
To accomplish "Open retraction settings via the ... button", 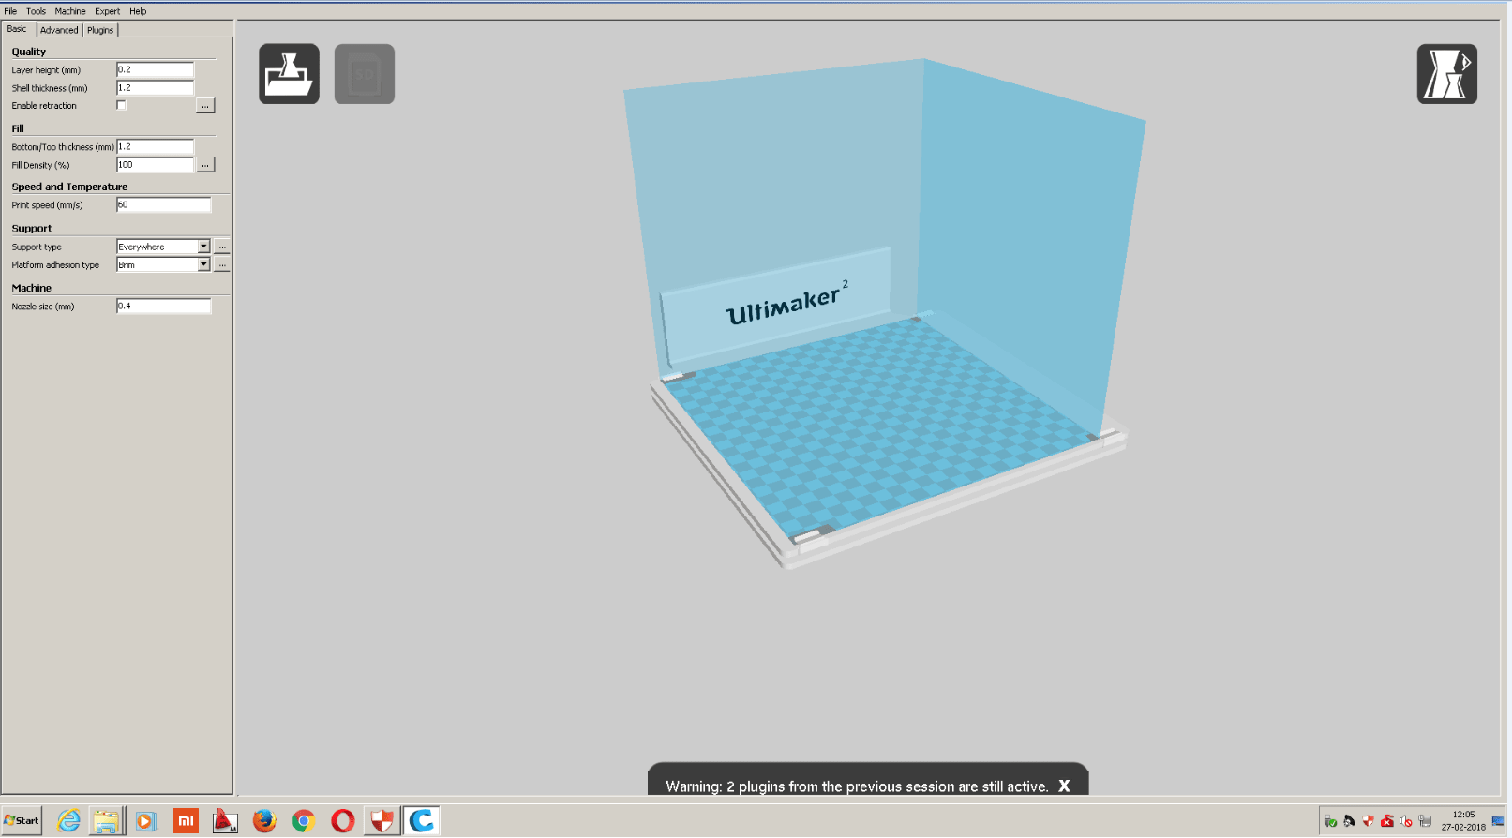I will point(205,106).
